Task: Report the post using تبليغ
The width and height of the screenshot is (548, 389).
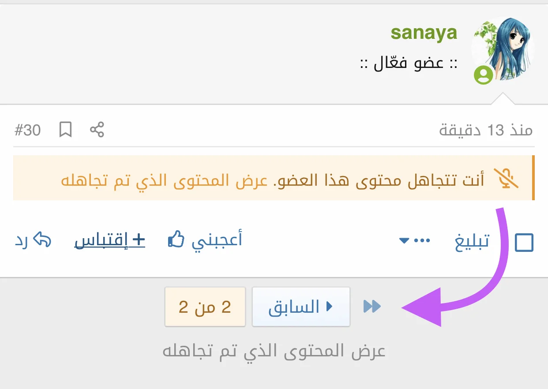Action: click(472, 241)
